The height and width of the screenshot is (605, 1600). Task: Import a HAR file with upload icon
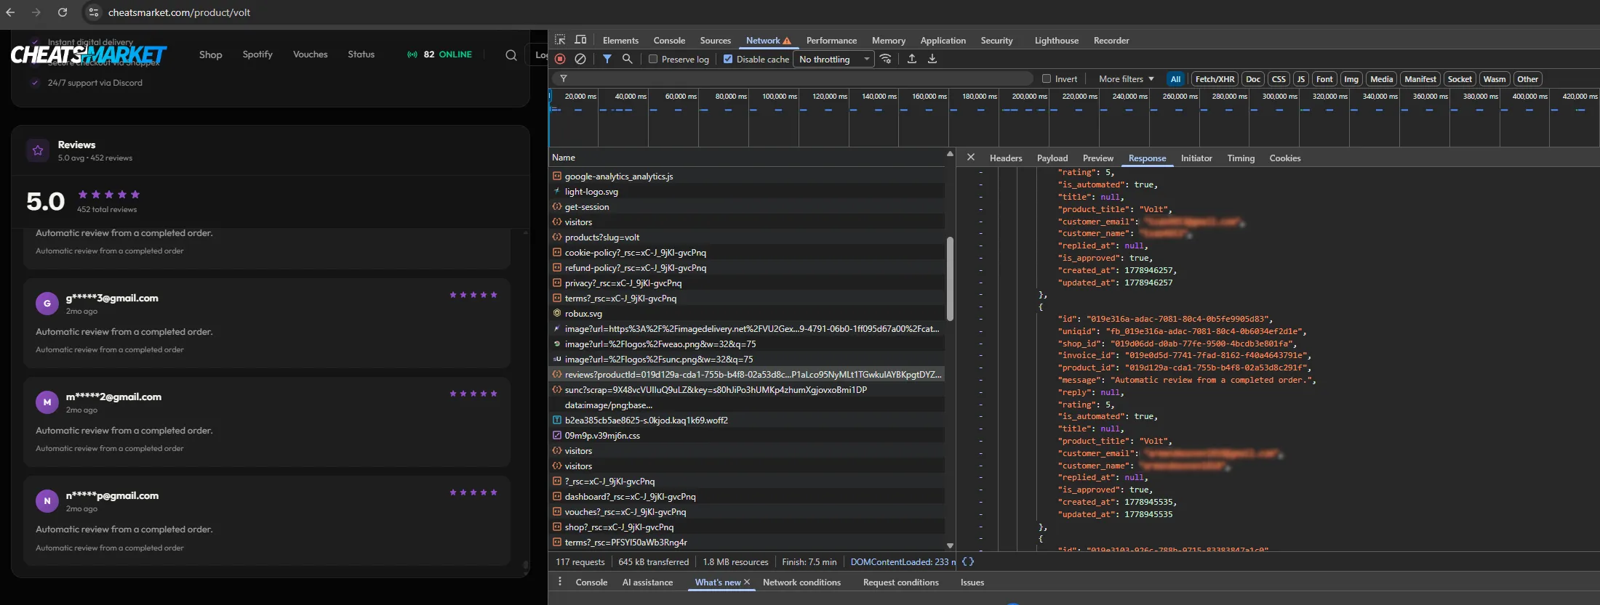912,59
